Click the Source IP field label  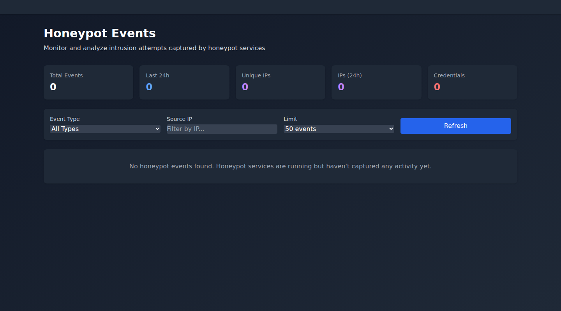[179, 119]
